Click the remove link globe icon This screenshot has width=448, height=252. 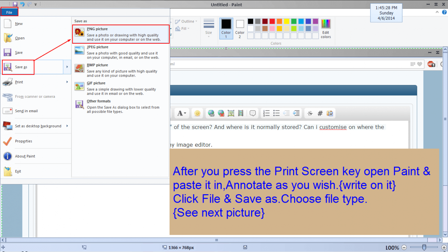221,113
